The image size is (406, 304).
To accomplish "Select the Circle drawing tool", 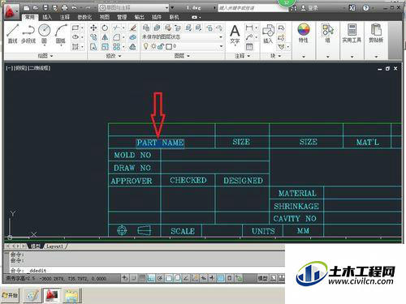I will coord(45,33).
